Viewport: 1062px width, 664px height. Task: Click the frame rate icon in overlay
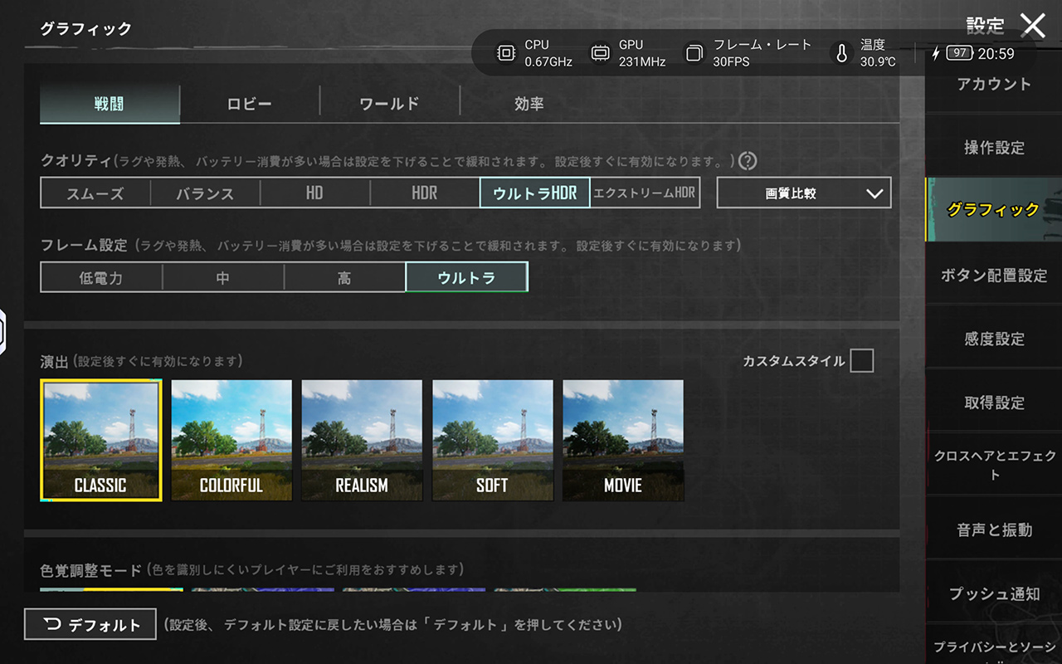coord(693,53)
